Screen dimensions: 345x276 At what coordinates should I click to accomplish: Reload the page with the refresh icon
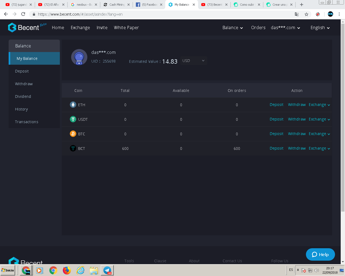tap(23, 14)
